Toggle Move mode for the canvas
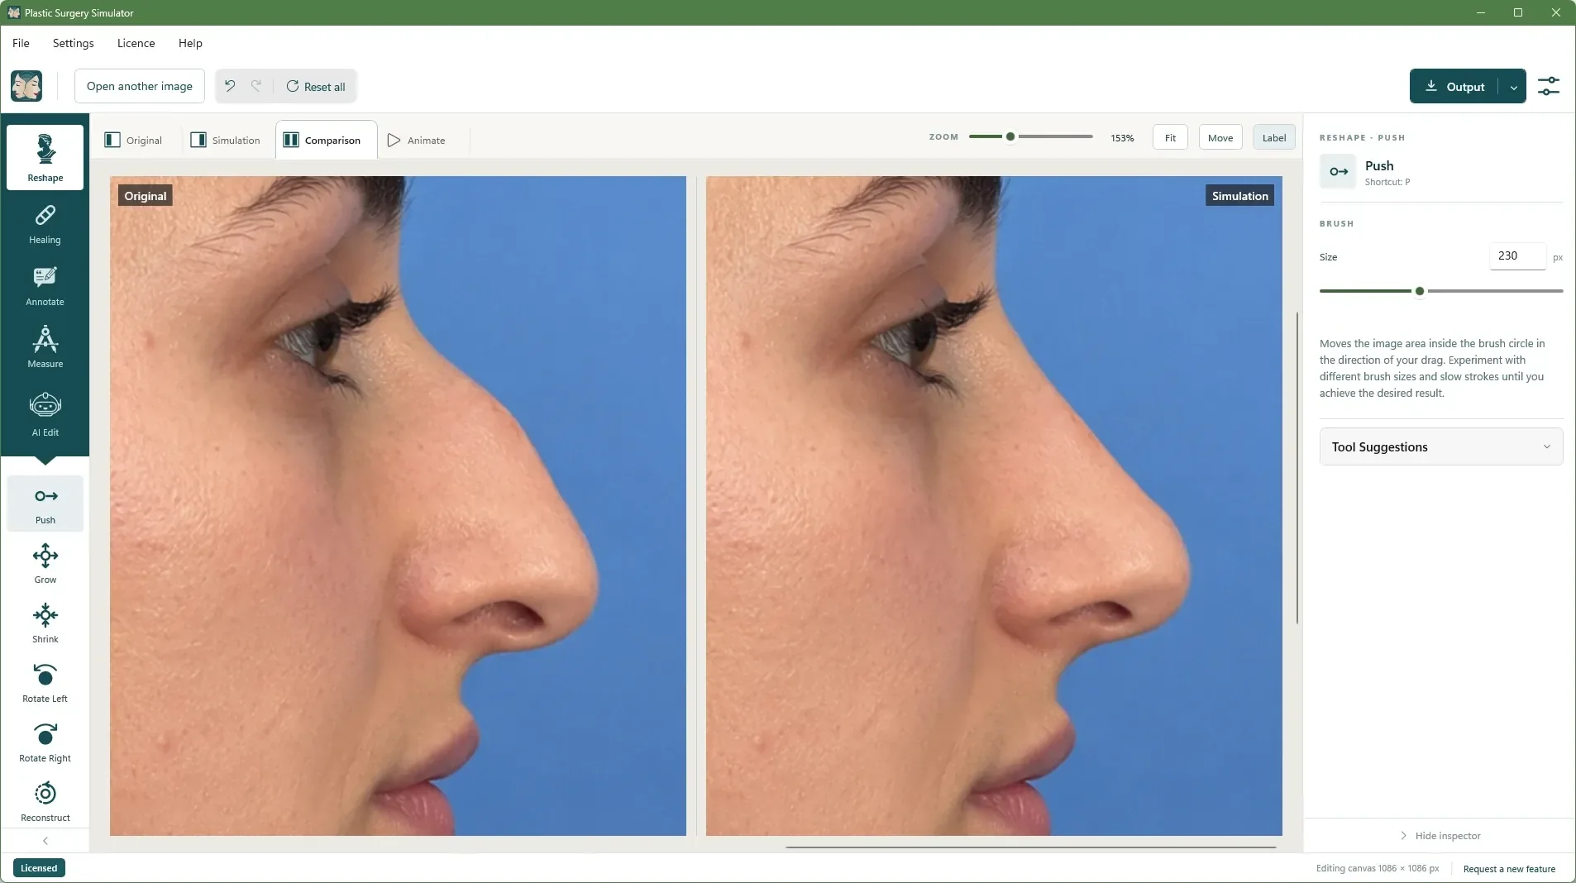 (1220, 138)
